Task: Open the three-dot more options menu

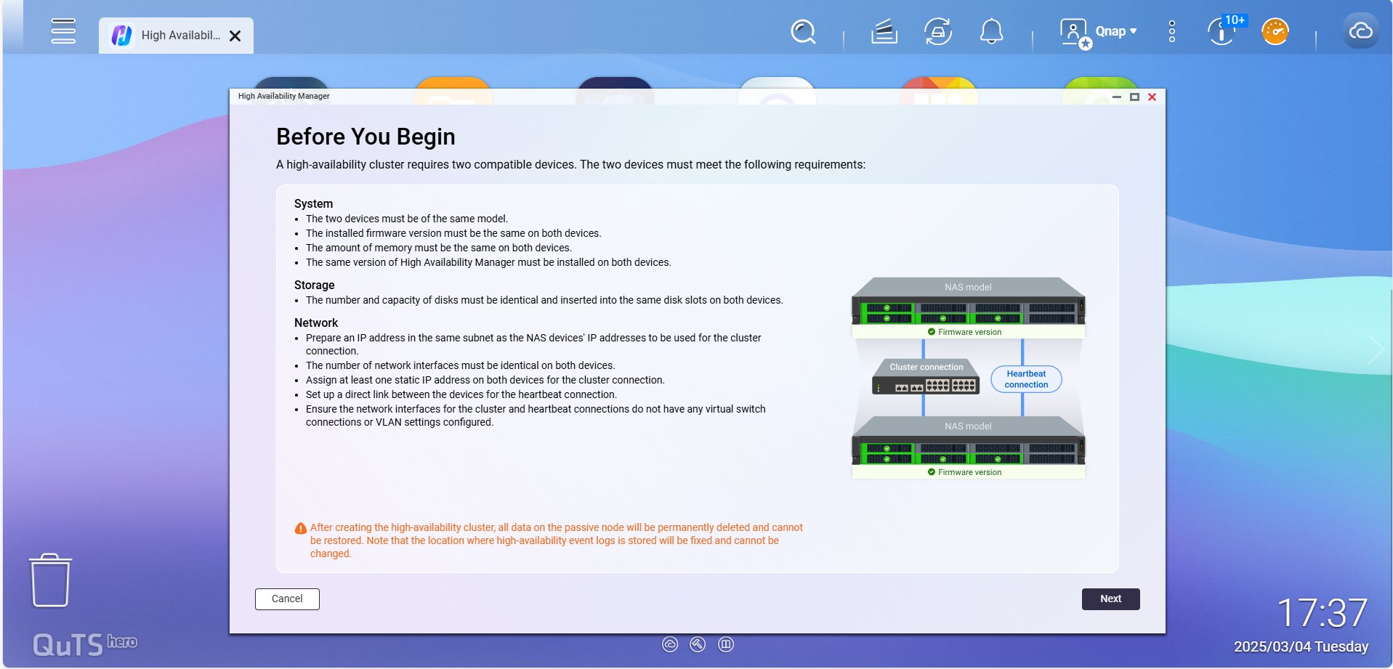Action: pos(1172,31)
